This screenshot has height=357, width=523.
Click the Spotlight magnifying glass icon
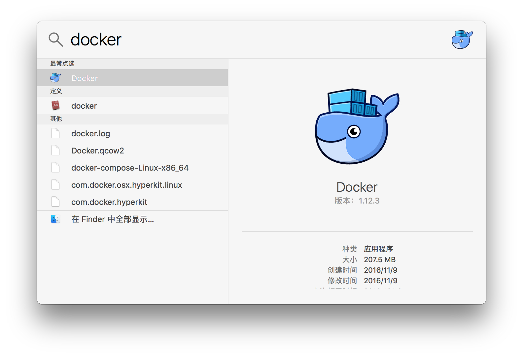(56, 40)
